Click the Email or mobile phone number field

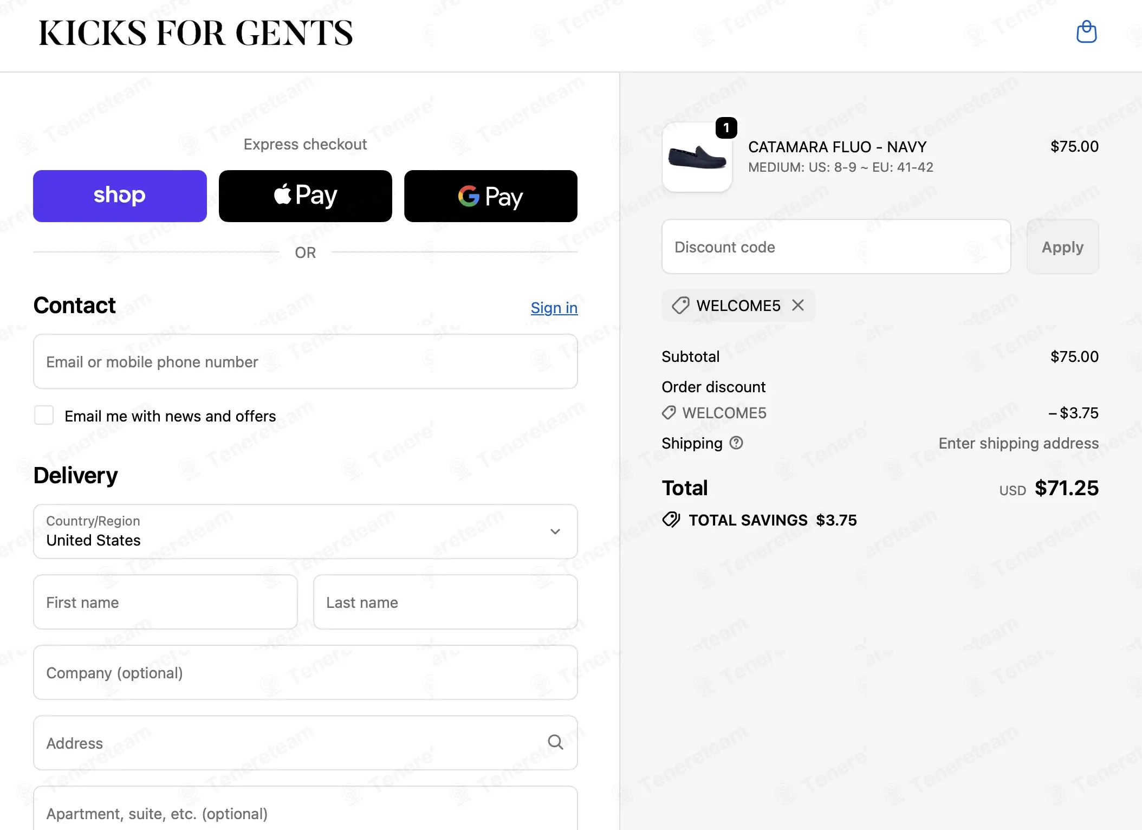[x=306, y=361]
